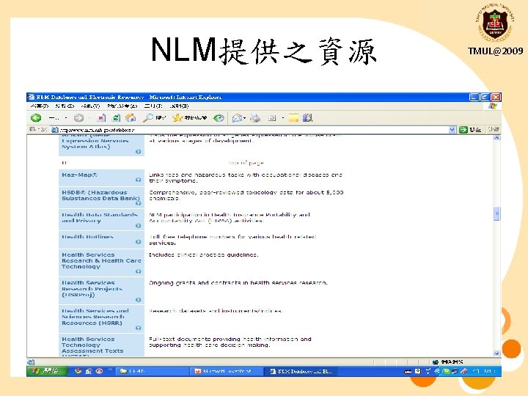Screen dimensions: 528x396
Task: Click the Research books toolbar icon
Action: pyautogui.click(x=307, y=118)
